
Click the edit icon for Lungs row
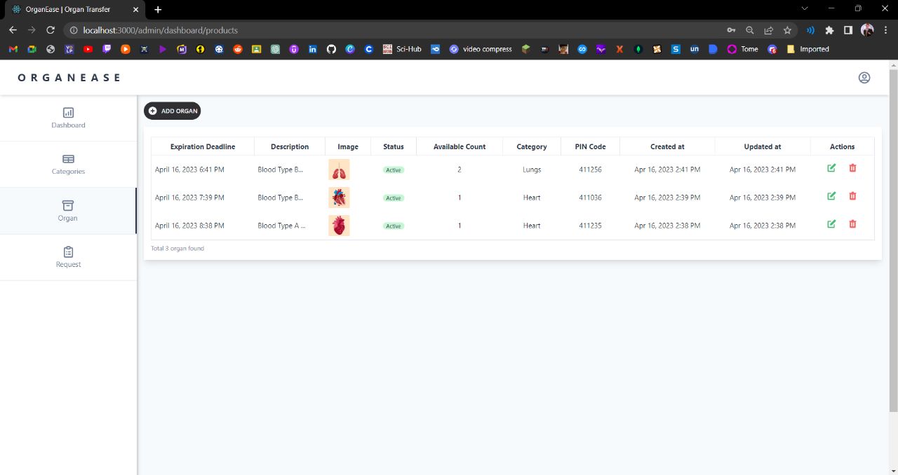pyautogui.click(x=831, y=168)
